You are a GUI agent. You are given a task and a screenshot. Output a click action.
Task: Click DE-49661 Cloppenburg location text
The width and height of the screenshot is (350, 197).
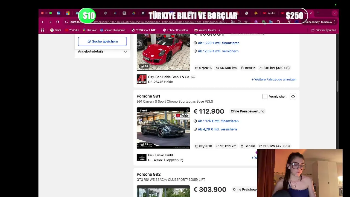point(166,160)
